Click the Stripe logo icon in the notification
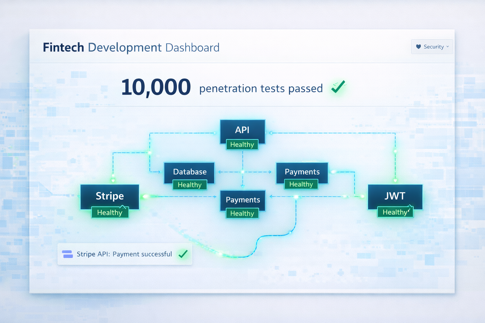The width and height of the screenshot is (485, 323). 68,254
